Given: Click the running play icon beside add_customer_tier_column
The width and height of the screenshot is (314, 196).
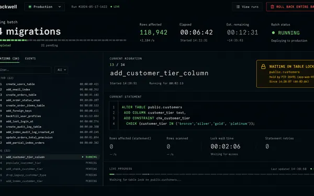Looking at the screenshot, I should pos(83,157).
